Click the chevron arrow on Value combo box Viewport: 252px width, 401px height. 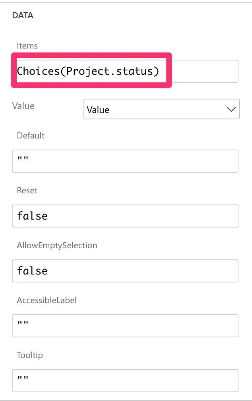231,109
